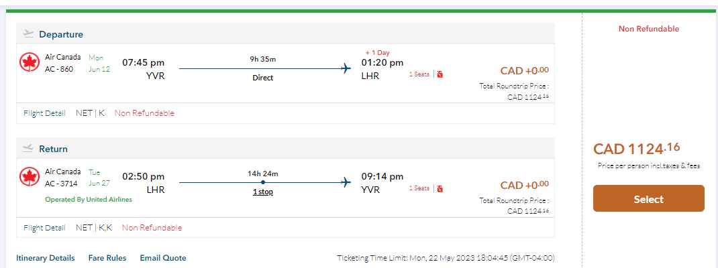
Task: Click the plane icon beside Departure heading
Action: [28, 33]
